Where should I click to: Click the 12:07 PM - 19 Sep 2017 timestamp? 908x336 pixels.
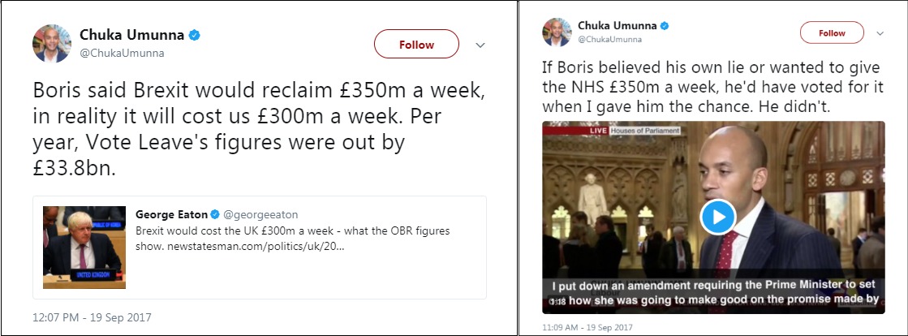tap(92, 317)
